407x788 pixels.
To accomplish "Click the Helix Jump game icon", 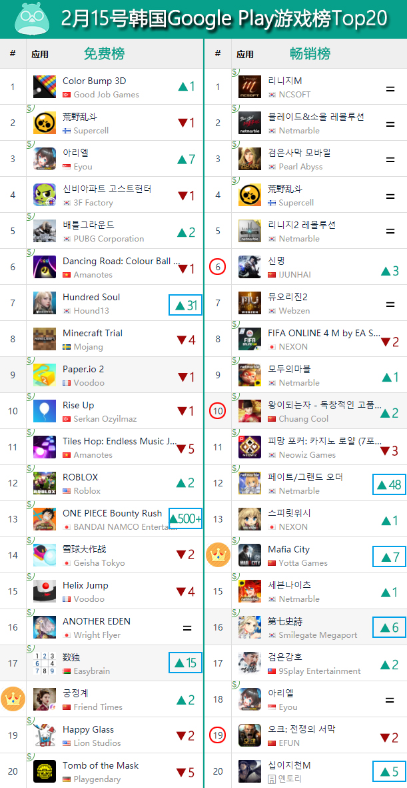I will pos(45,592).
